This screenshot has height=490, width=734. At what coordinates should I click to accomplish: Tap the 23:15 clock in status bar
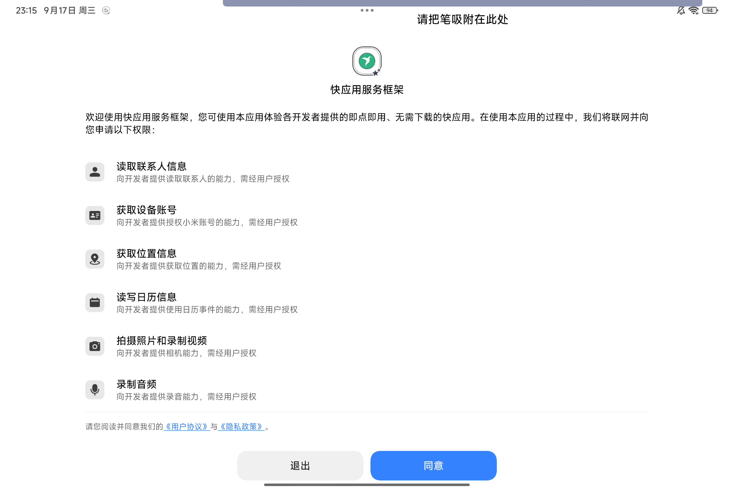(26, 11)
